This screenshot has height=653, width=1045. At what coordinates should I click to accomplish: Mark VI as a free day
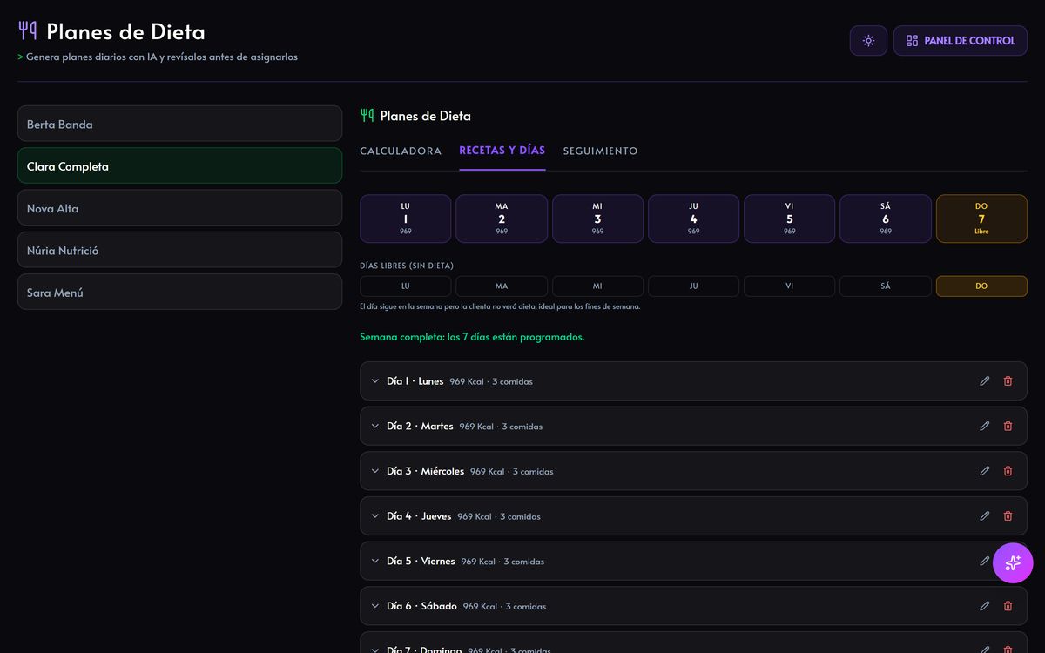(789, 286)
